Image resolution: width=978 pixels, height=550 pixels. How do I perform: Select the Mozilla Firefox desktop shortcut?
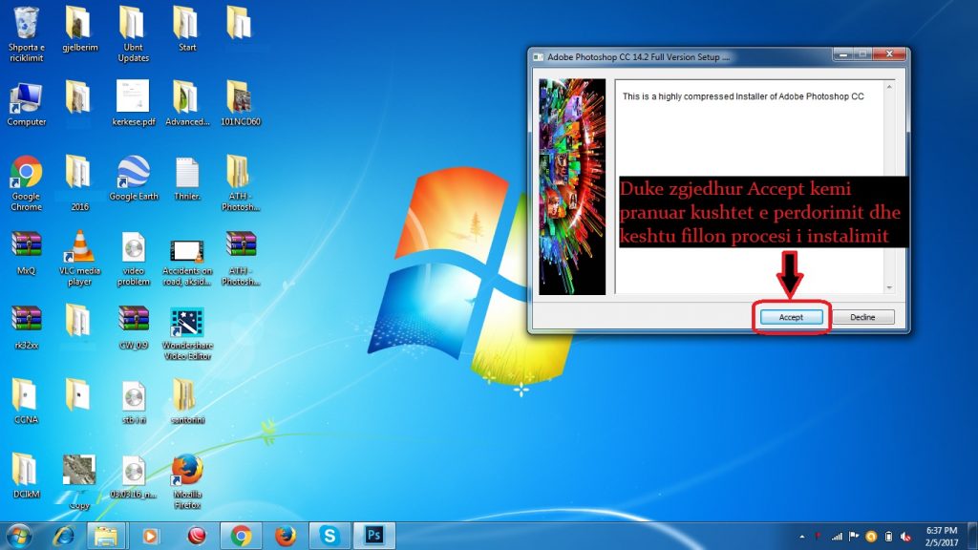tap(187, 481)
